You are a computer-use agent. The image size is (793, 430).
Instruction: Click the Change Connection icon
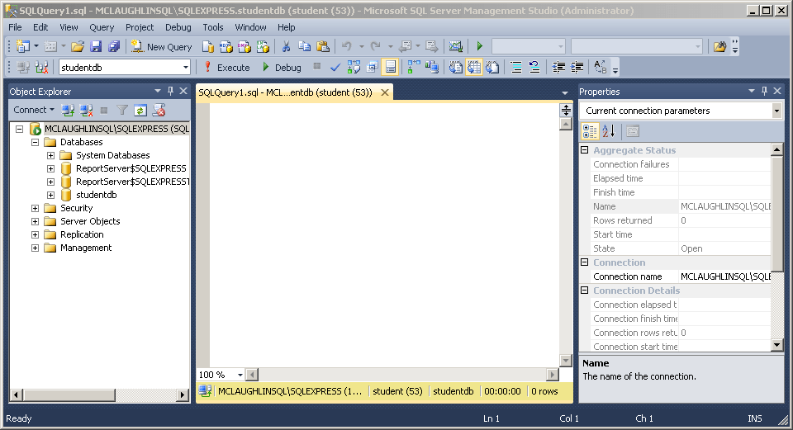(41, 67)
